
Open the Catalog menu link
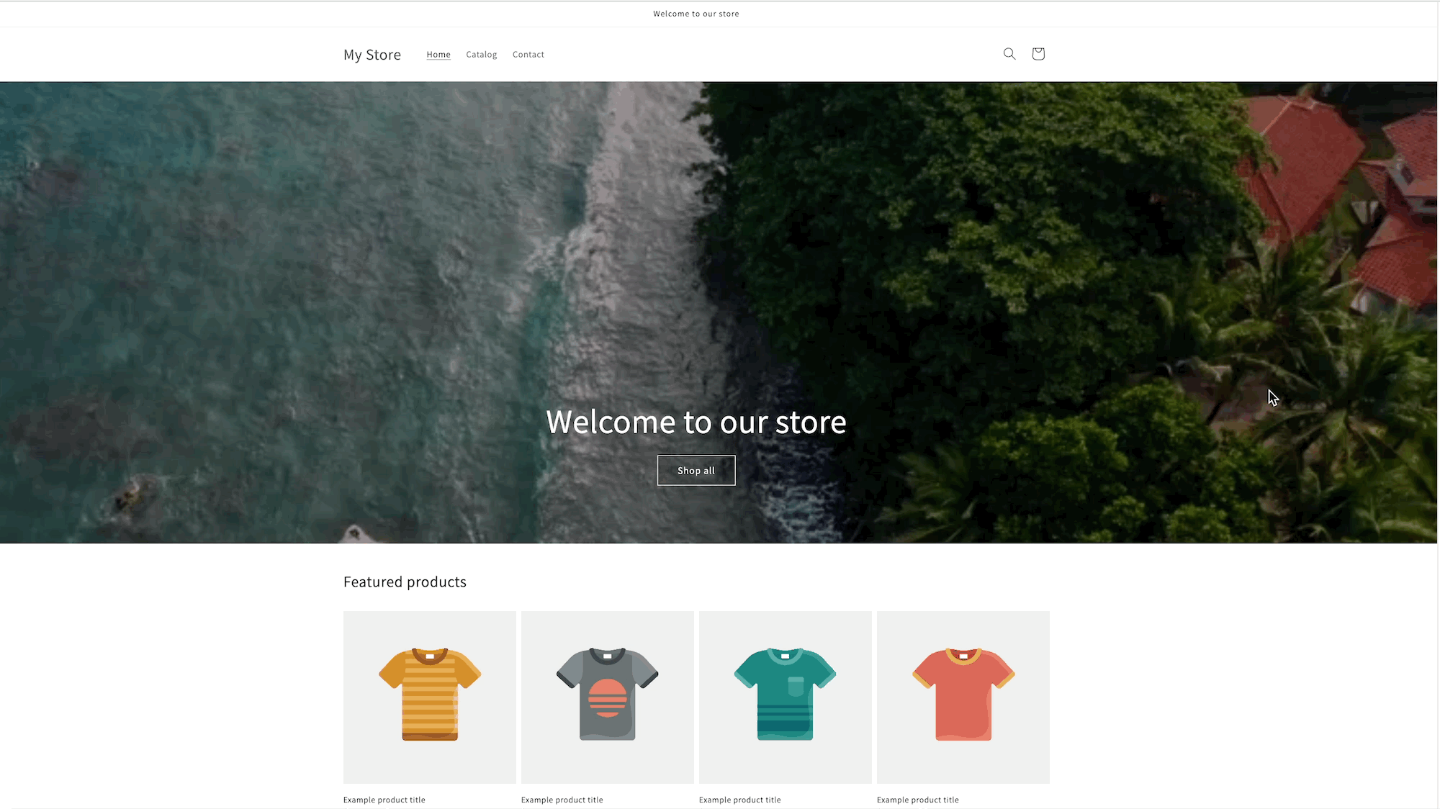pyautogui.click(x=481, y=55)
